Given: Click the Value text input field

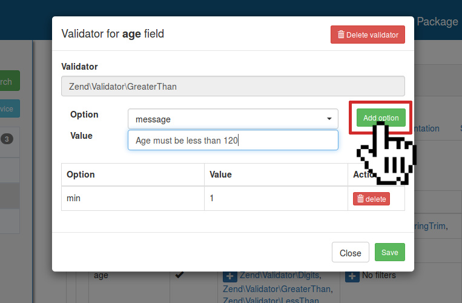Looking at the screenshot, I should click(233, 141).
